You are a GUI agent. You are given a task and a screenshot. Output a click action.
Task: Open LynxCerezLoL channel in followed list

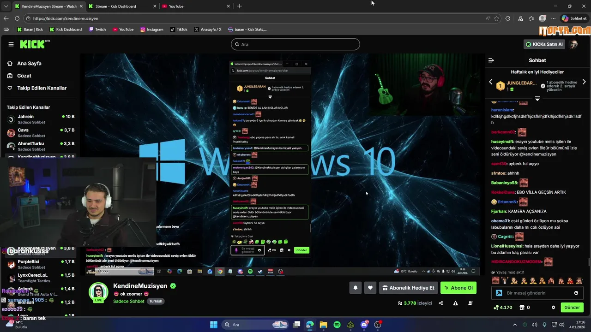click(x=40, y=278)
